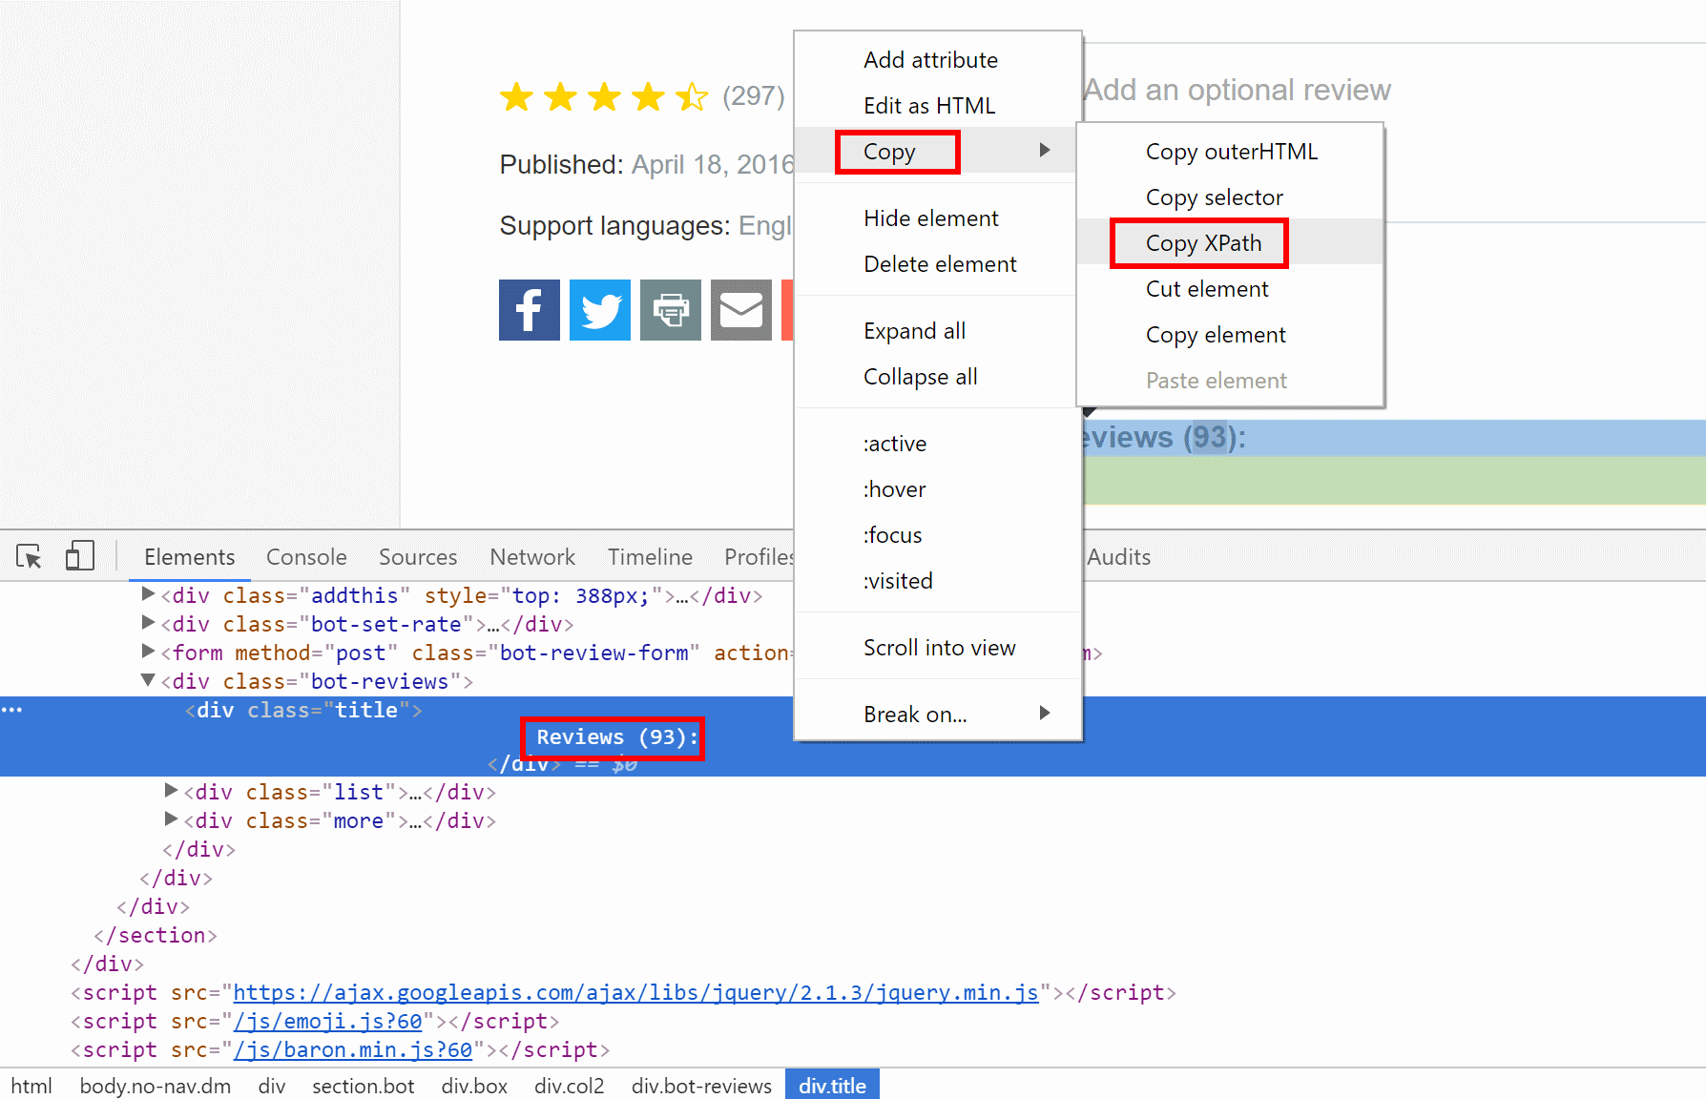
Task: Collapse the div class="bot-reviews" node
Action: click(x=148, y=680)
